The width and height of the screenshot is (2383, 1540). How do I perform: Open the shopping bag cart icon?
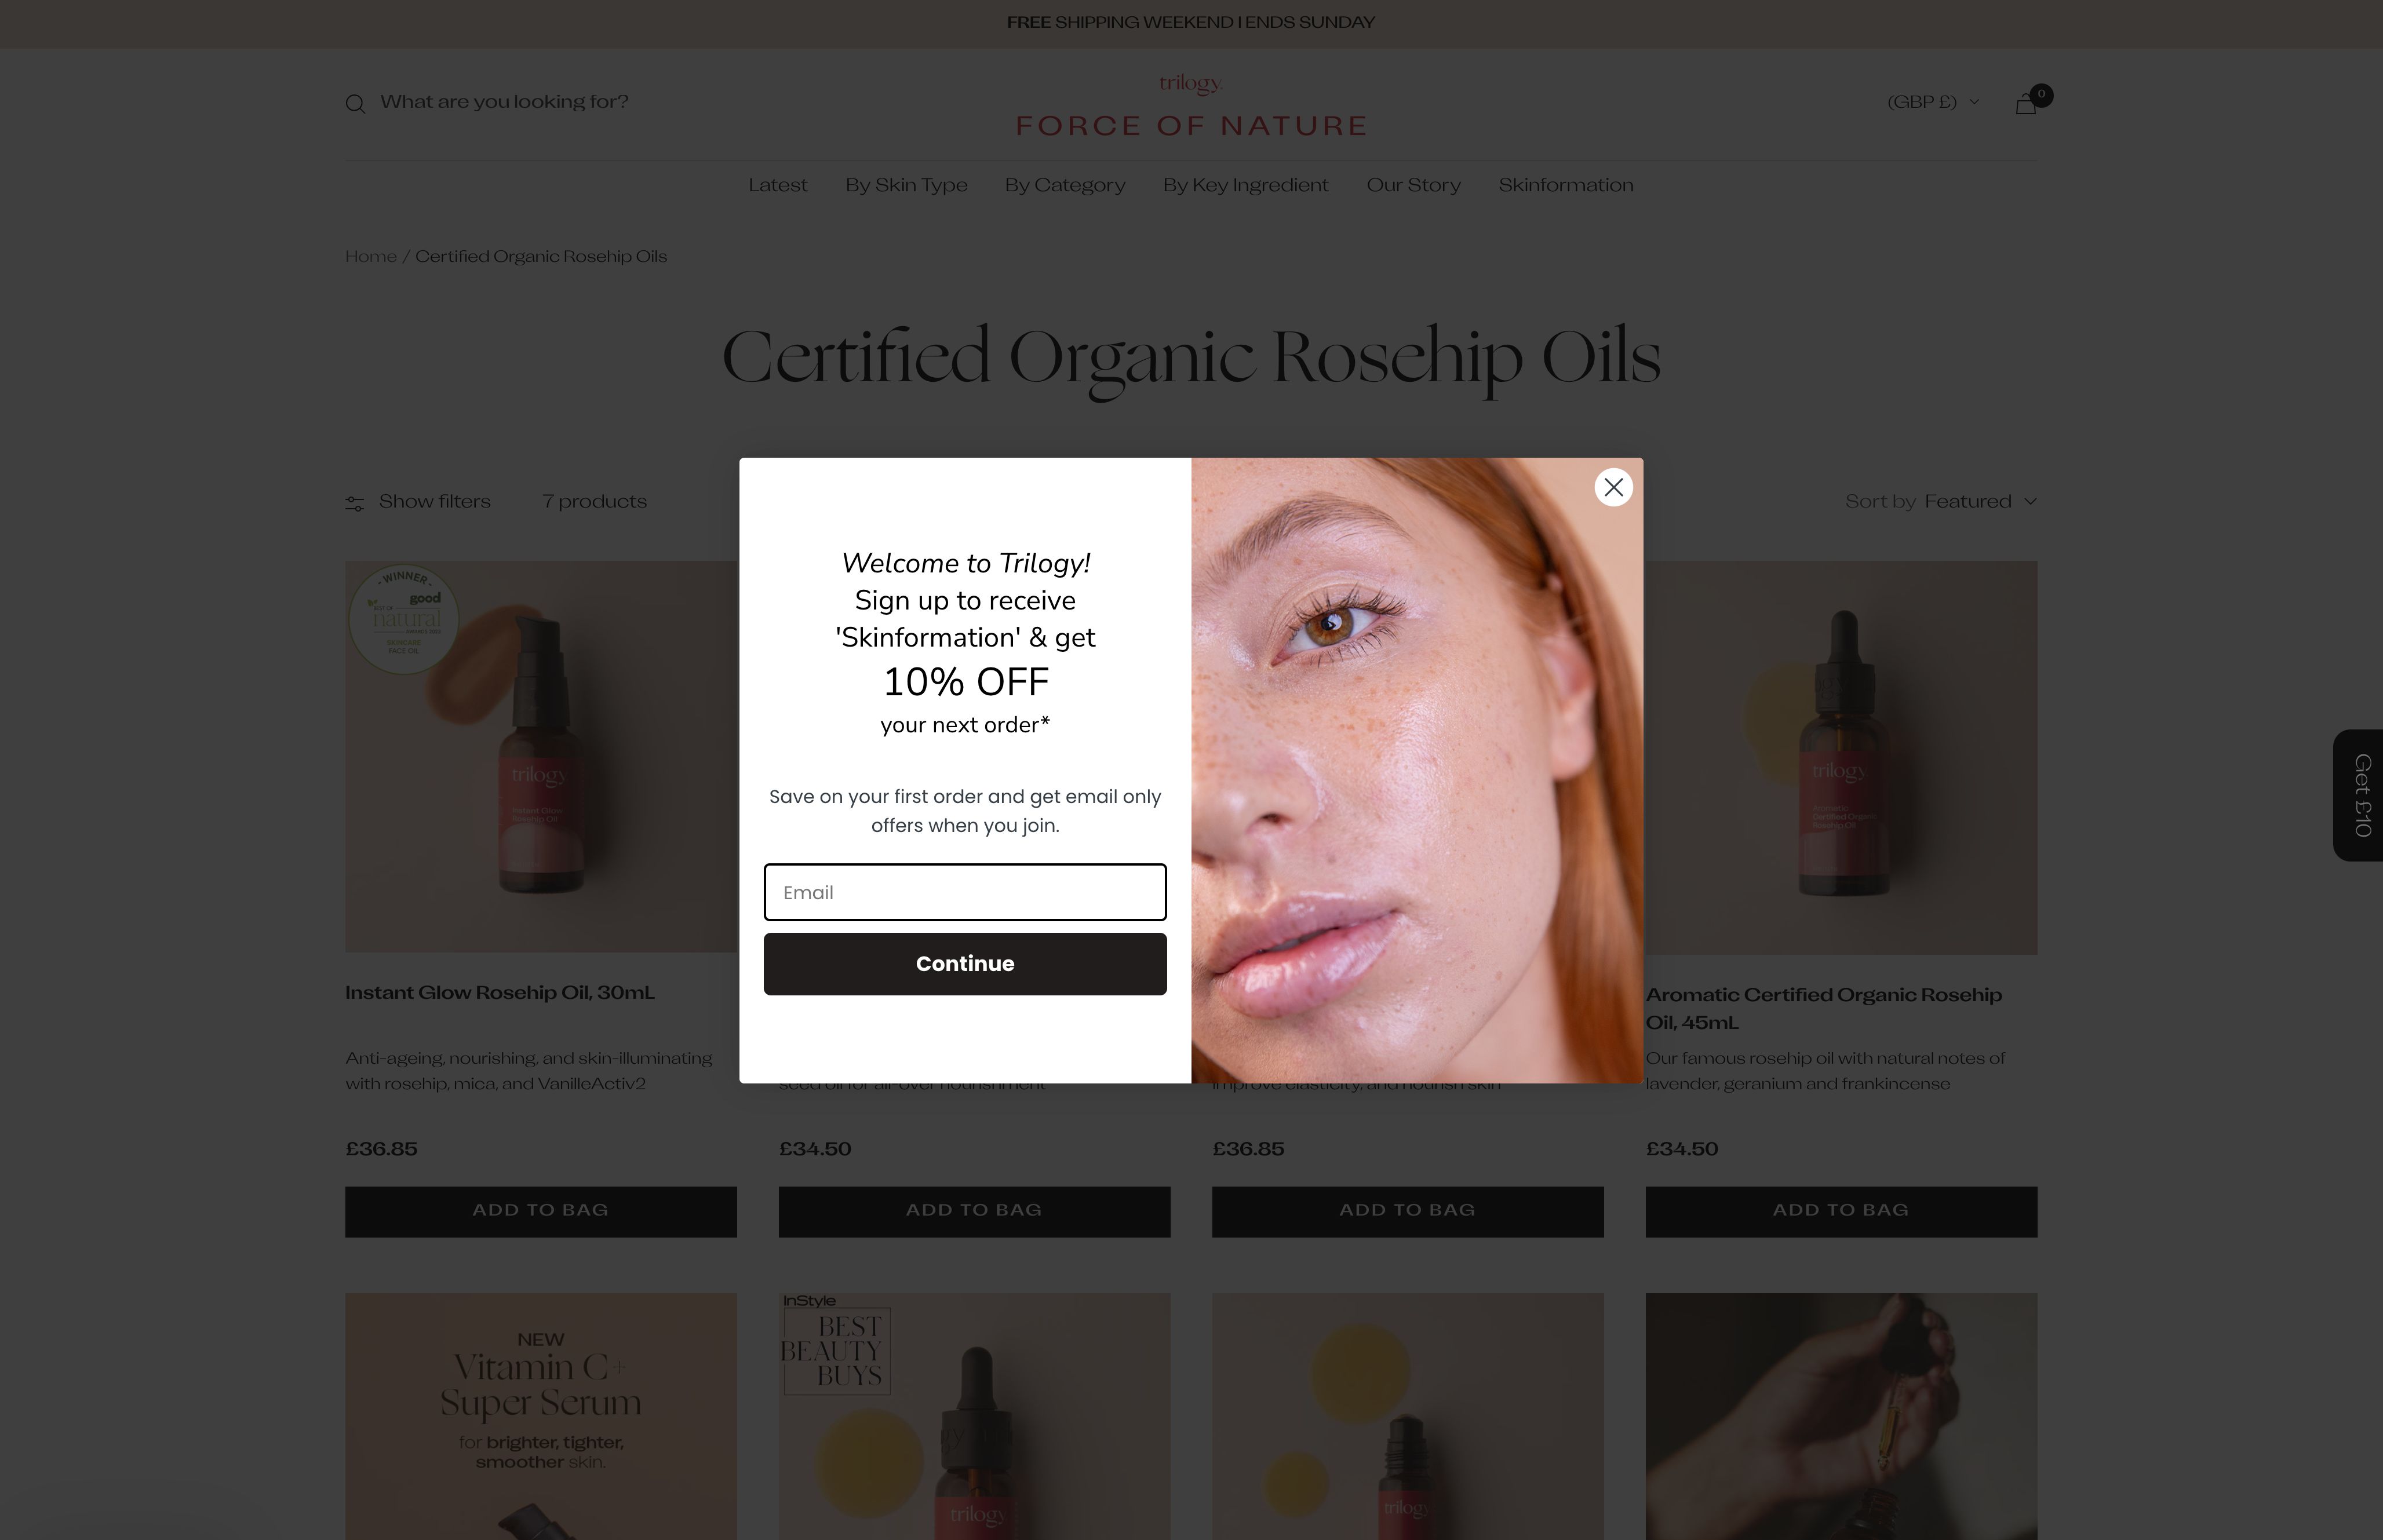[2026, 103]
